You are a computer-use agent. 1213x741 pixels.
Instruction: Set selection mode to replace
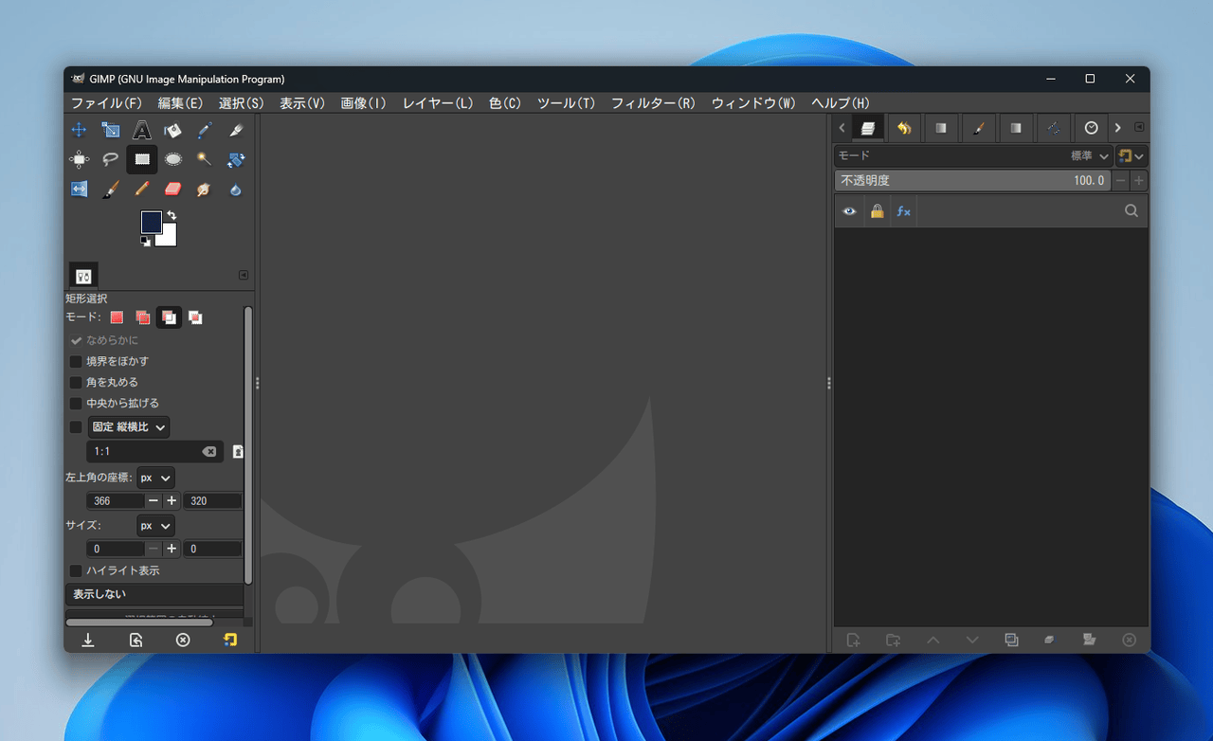click(118, 317)
